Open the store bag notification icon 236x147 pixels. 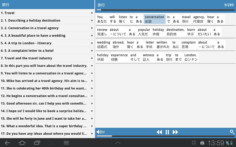pos(202,143)
